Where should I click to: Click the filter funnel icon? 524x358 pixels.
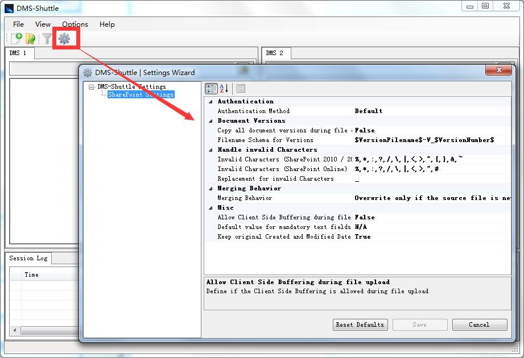(47, 39)
